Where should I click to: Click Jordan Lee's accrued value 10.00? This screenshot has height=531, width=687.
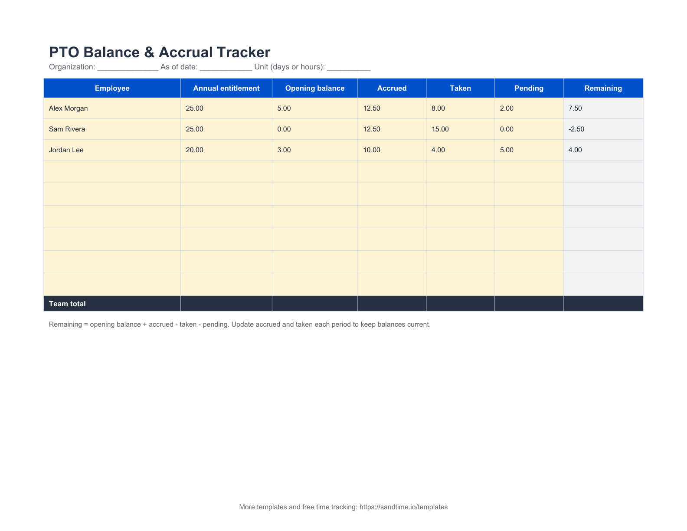[392, 150]
